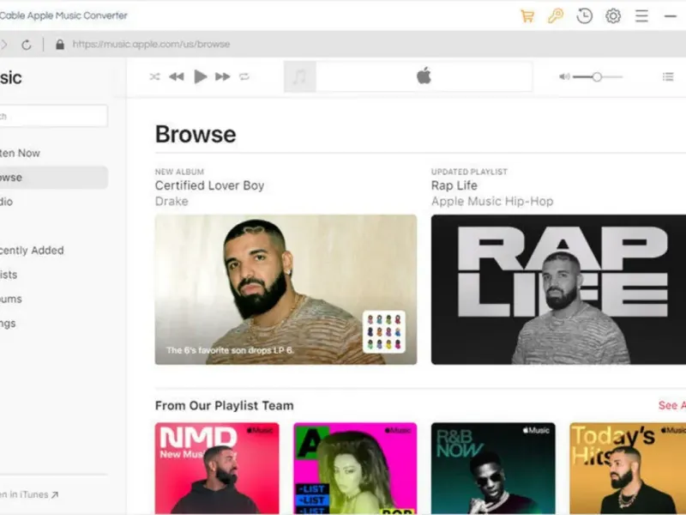Click See All for playlist team
The height and width of the screenshot is (515, 686).
[672, 405]
